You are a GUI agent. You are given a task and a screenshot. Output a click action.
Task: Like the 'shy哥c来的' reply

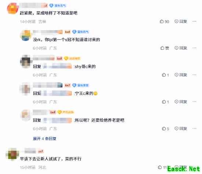coord(165,75)
